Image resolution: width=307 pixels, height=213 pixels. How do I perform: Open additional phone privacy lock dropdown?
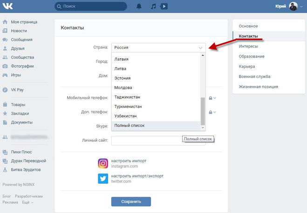pyautogui.click(x=212, y=112)
